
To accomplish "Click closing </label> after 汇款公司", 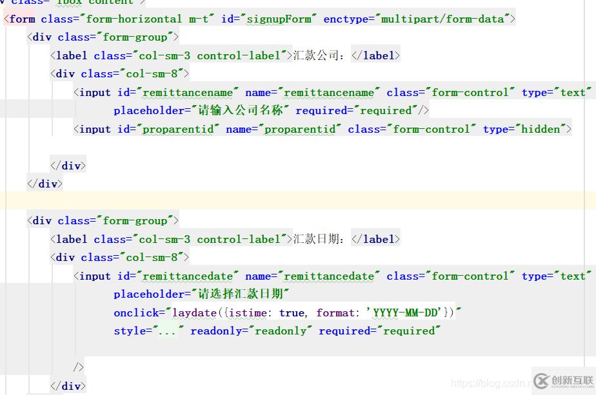I will 375,56.
